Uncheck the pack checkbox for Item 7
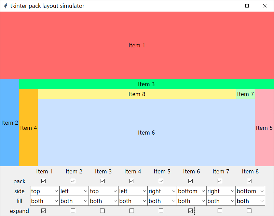 (220, 181)
